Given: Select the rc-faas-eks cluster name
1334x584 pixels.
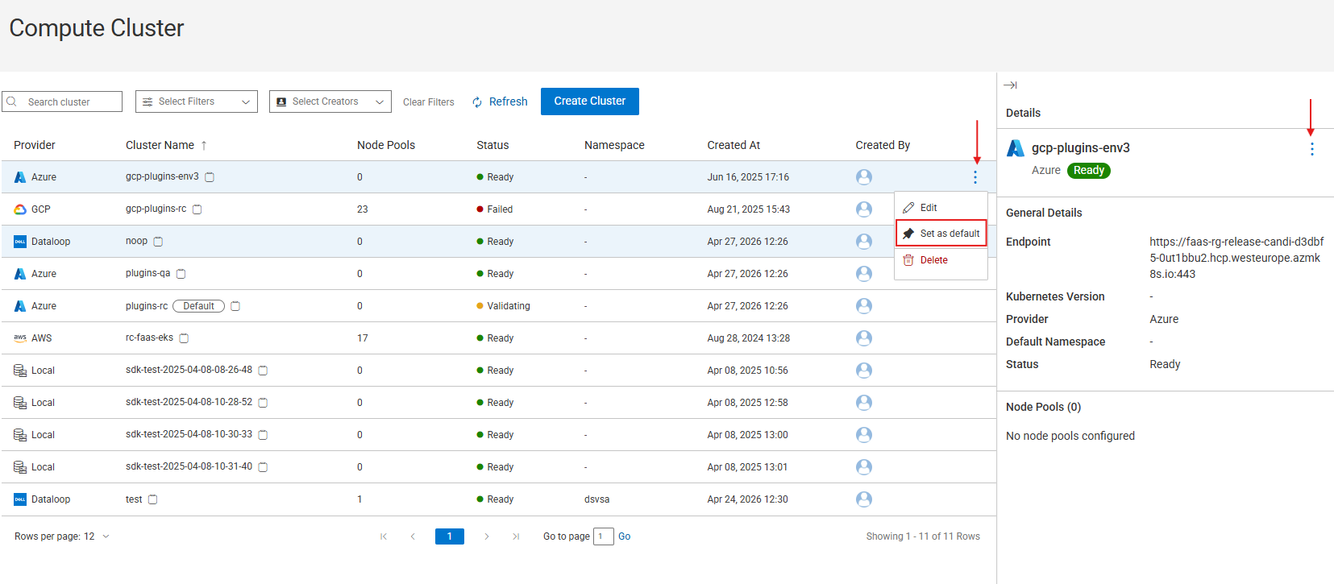Looking at the screenshot, I should (149, 338).
